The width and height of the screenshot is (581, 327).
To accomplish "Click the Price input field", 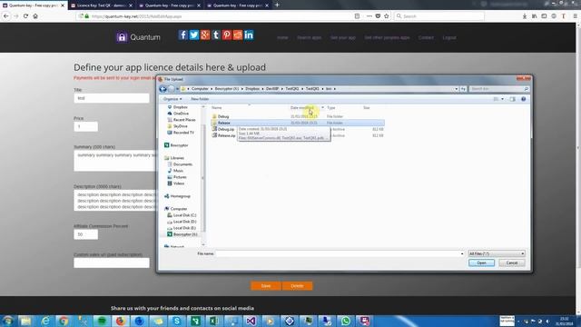I will pos(85,127).
